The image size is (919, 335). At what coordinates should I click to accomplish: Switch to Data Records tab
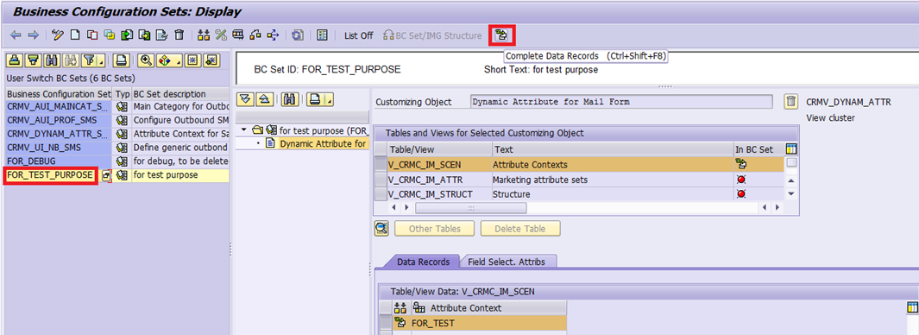(423, 262)
